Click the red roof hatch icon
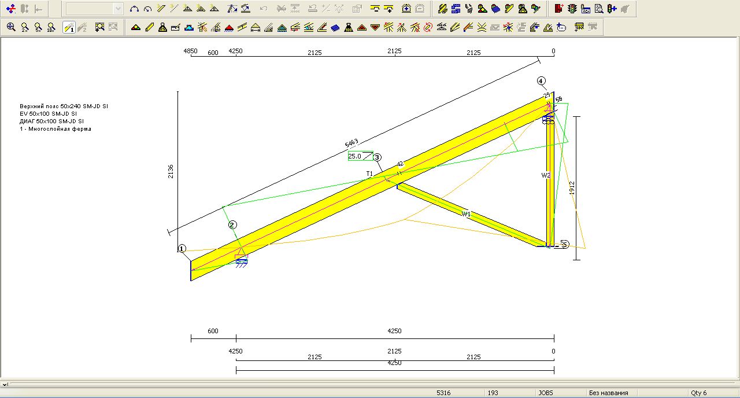The height and width of the screenshot is (398, 740). point(229,27)
